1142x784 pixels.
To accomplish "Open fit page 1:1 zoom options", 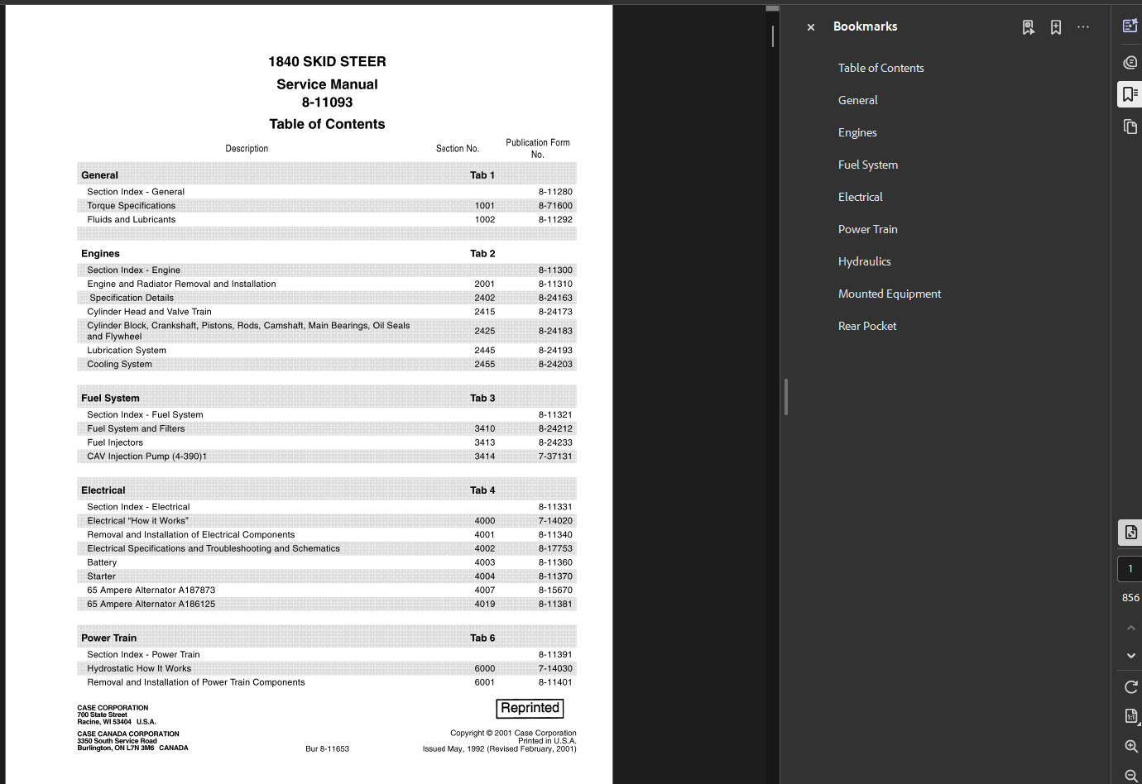I will tap(1131, 716).
